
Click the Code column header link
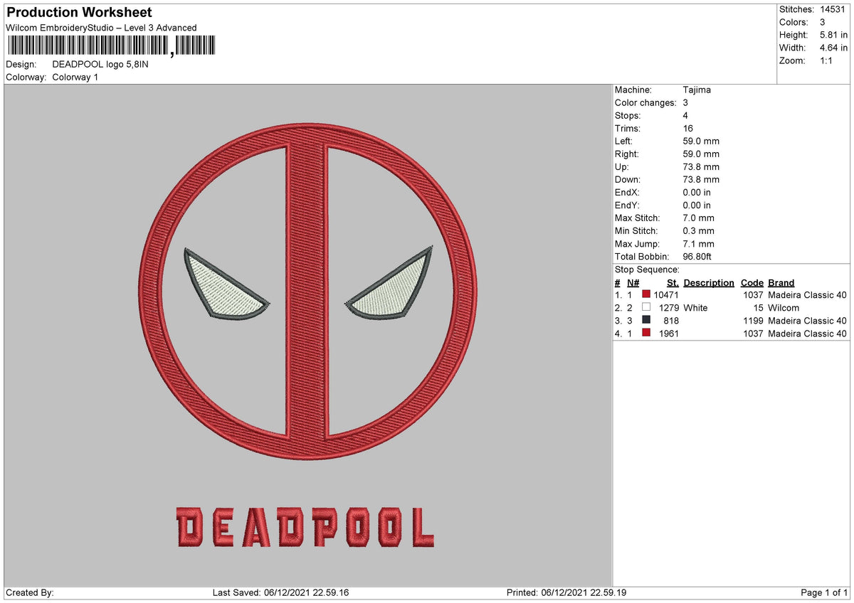pyautogui.click(x=752, y=282)
